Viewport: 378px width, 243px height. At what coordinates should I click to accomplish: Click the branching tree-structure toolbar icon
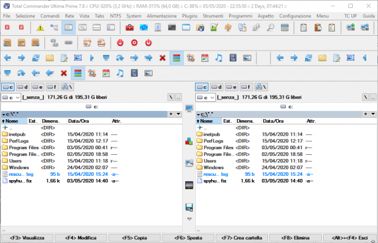(x=54, y=28)
